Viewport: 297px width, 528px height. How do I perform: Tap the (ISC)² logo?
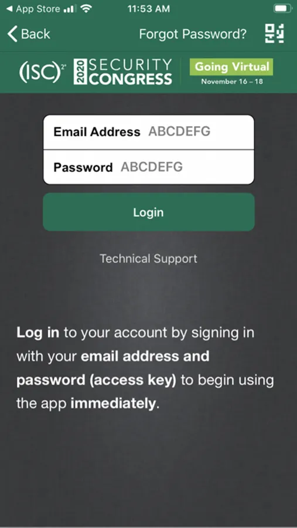[x=42, y=72]
